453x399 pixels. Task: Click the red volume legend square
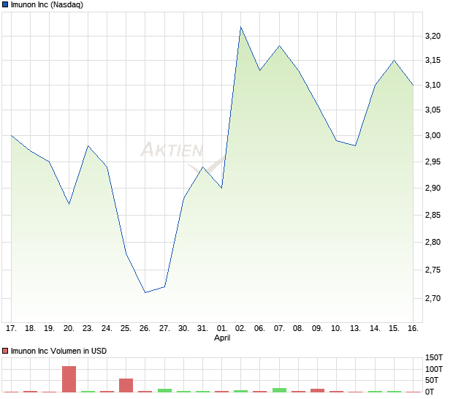click(x=5, y=351)
